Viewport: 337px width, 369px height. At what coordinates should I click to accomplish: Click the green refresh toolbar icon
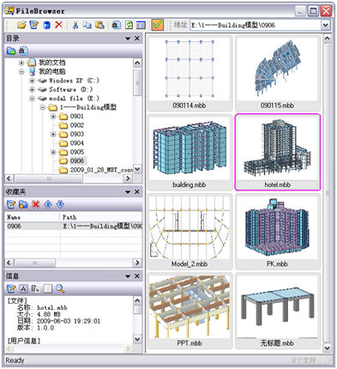[129, 25]
